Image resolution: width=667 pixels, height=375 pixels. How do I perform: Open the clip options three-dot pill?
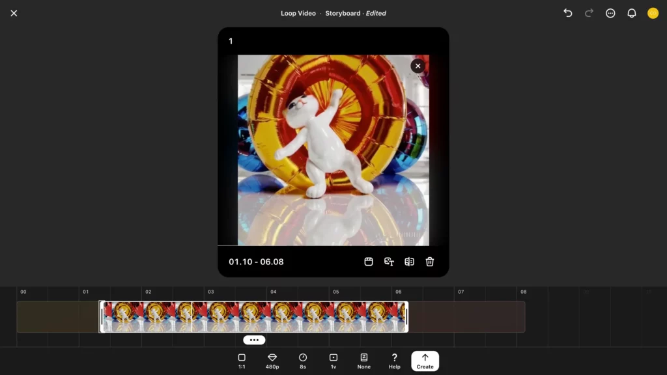(255, 340)
